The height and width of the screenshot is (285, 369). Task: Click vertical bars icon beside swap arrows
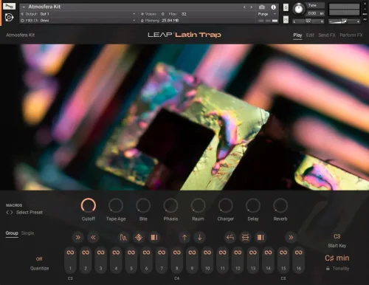261,237
